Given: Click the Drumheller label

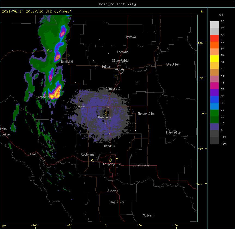Looking at the screenshot, I should (x=174, y=132).
